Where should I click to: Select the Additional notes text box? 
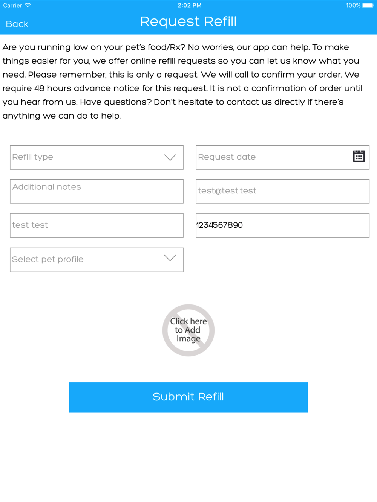(97, 191)
